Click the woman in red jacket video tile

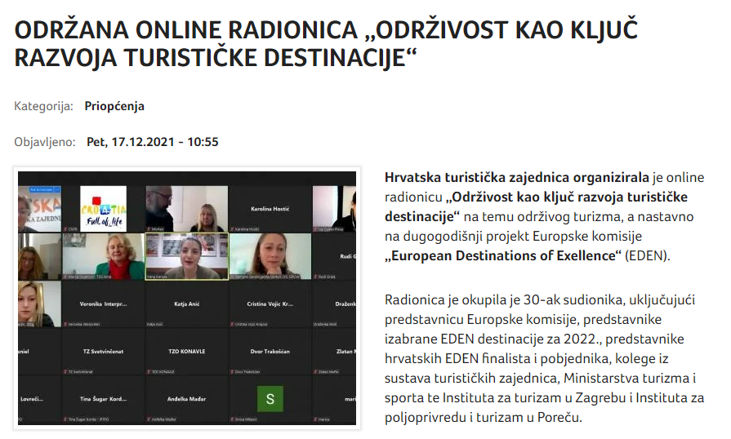point(103,256)
